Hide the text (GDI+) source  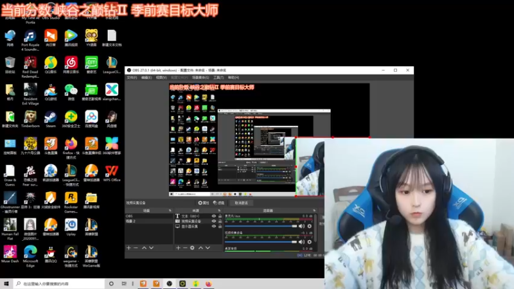pyautogui.click(x=214, y=216)
